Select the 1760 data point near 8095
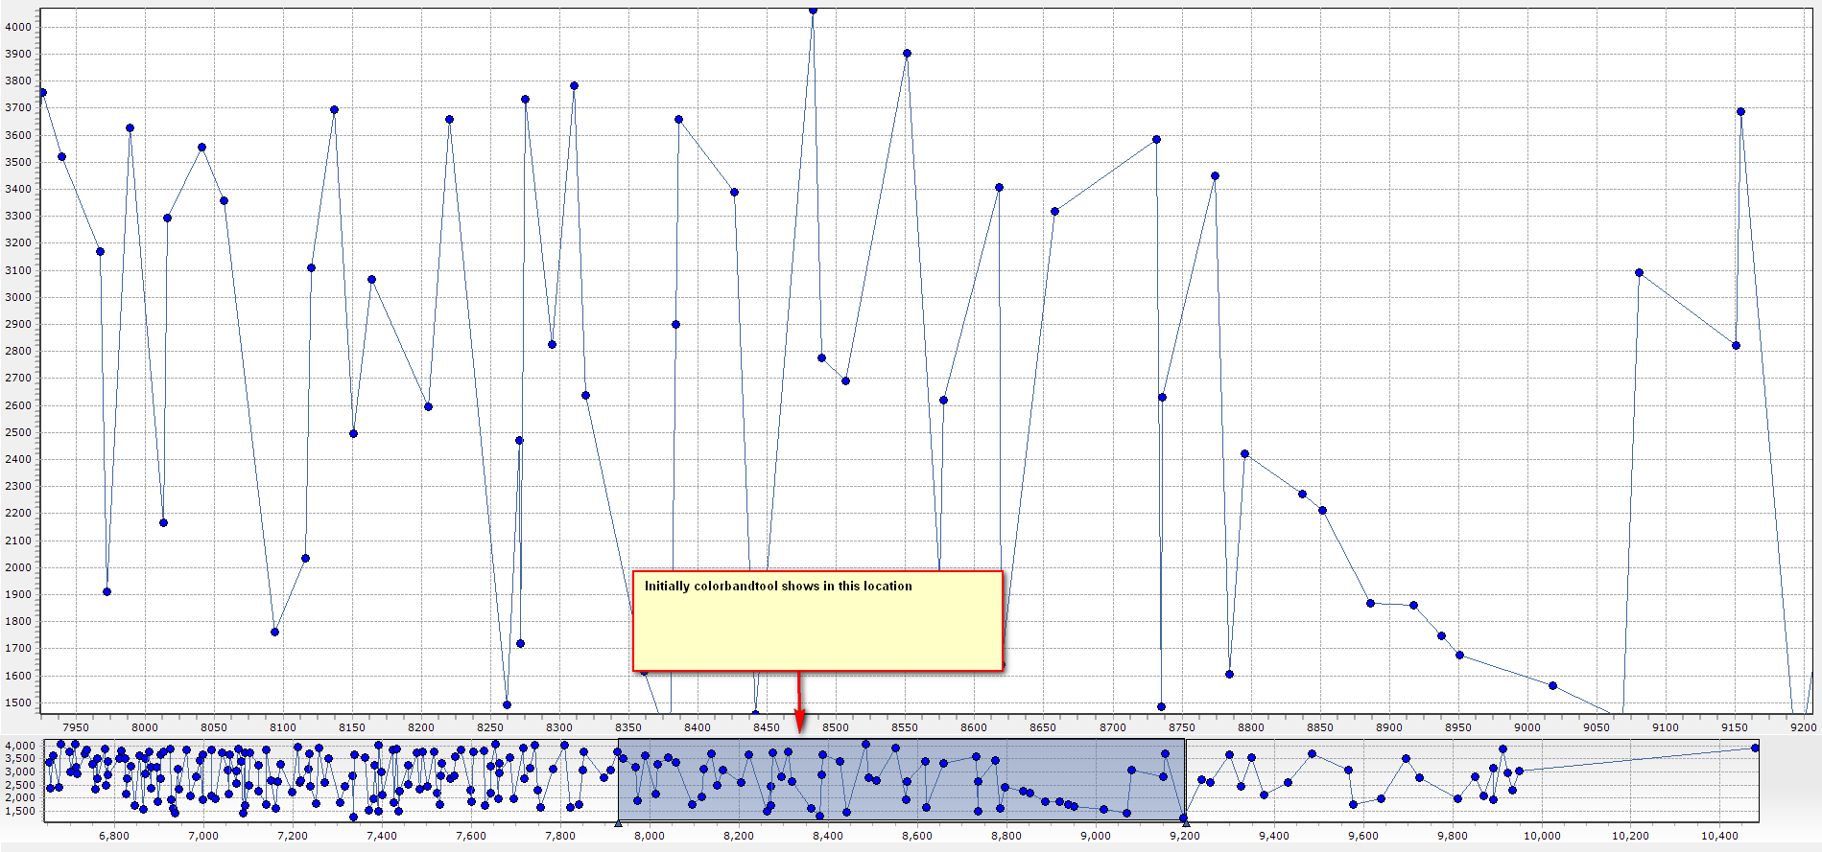 274,632
